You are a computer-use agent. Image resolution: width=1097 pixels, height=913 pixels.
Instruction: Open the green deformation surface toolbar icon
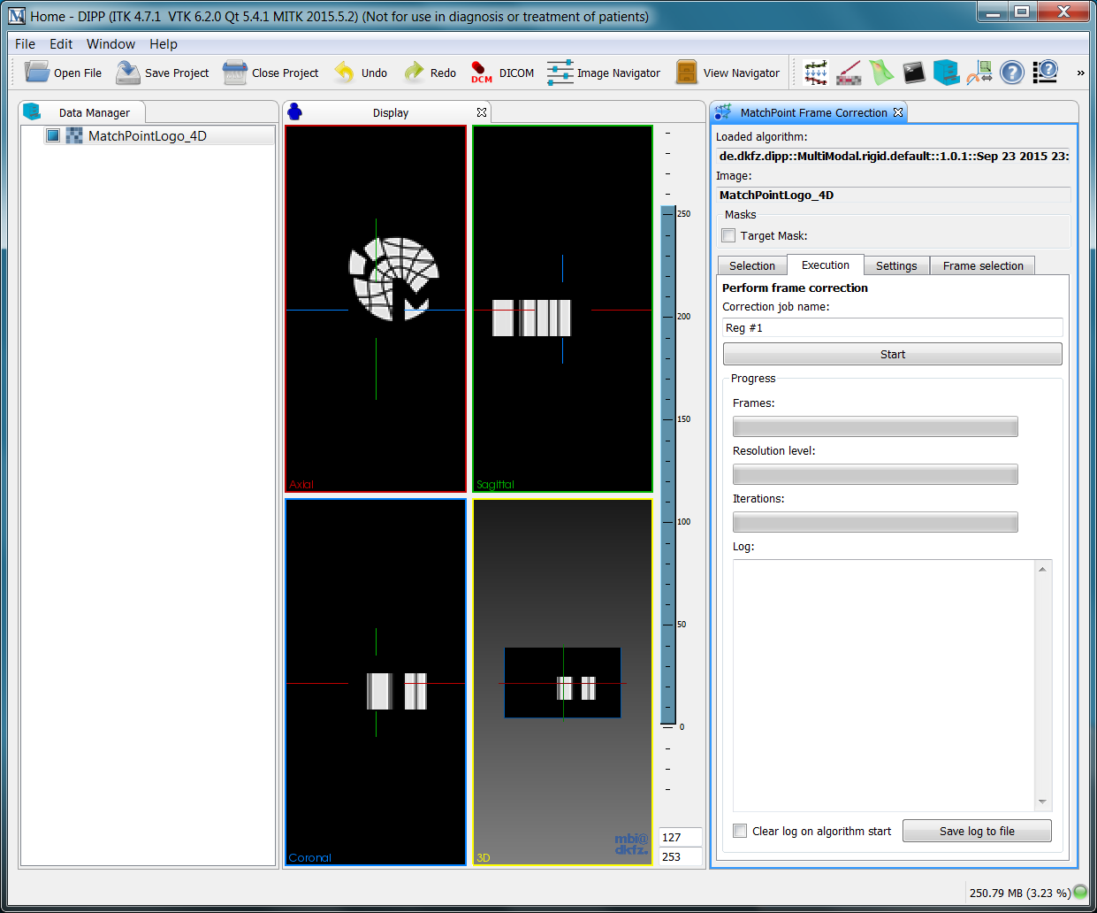point(881,73)
